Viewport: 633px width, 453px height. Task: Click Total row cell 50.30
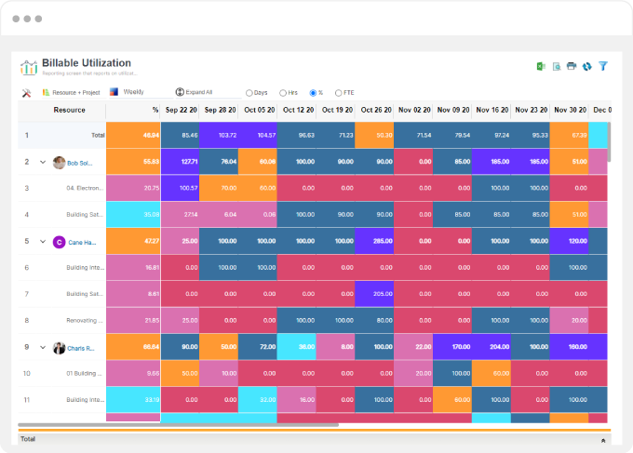[374, 135]
